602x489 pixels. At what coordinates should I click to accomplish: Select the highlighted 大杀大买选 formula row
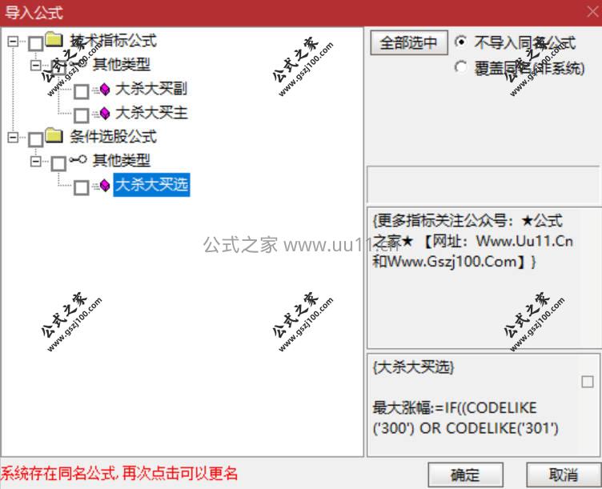pos(151,185)
